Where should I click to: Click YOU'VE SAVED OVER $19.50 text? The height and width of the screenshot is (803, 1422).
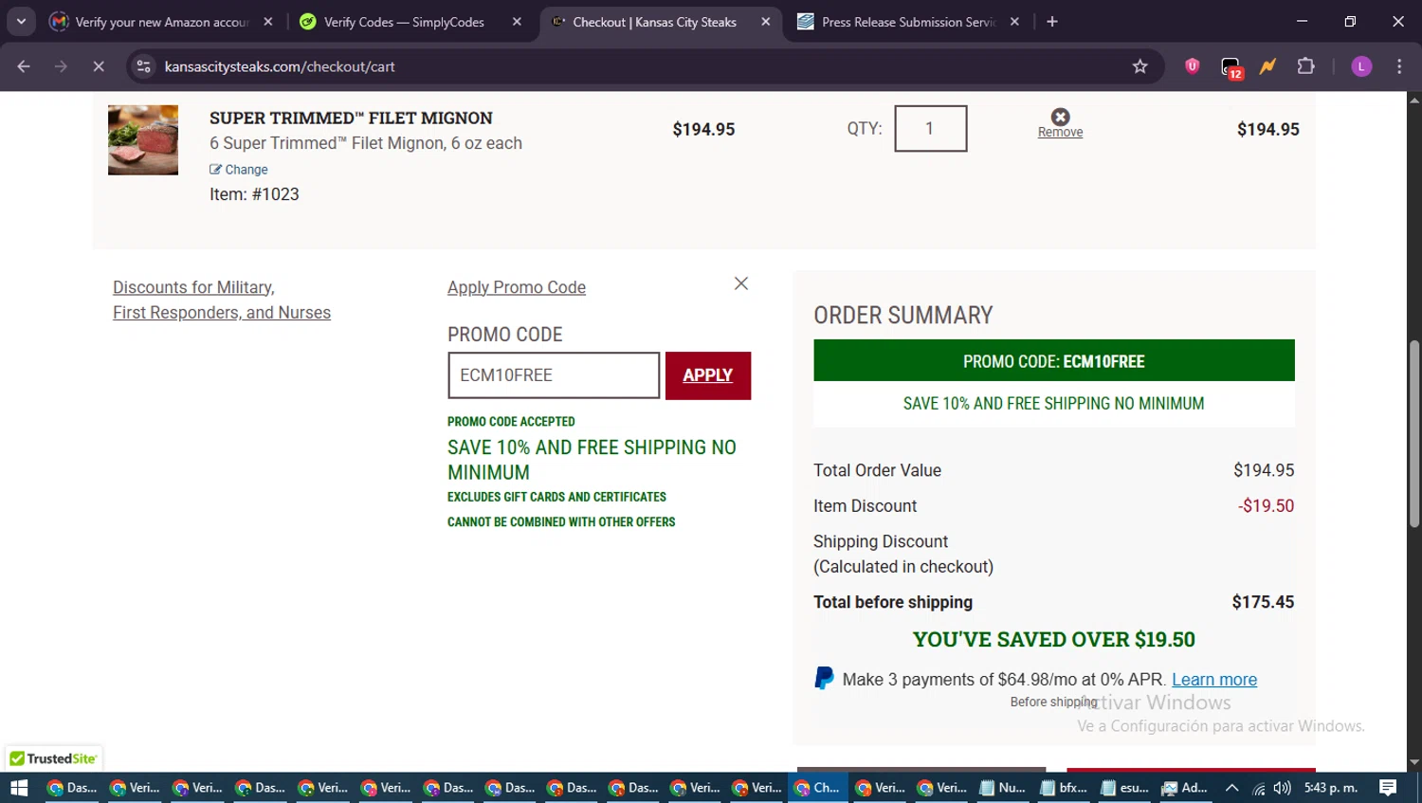tap(1054, 640)
